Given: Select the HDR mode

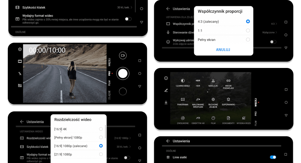Looking at the screenshot, I should [198, 81].
